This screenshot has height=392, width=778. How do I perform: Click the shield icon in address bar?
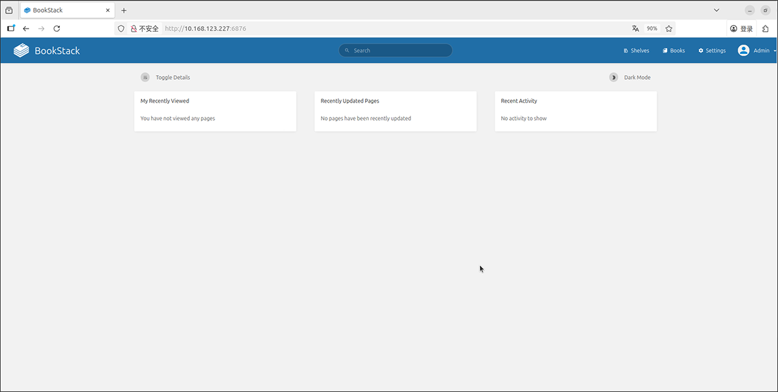pos(121,29)
